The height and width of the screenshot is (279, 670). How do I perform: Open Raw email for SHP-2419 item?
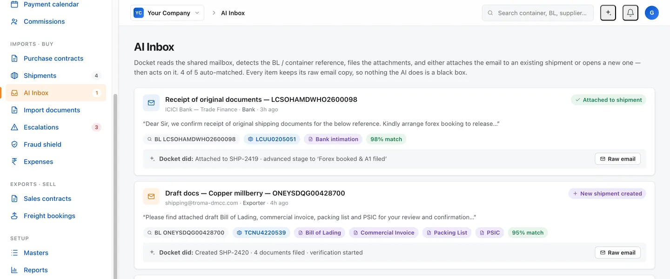tap(618, 159)
